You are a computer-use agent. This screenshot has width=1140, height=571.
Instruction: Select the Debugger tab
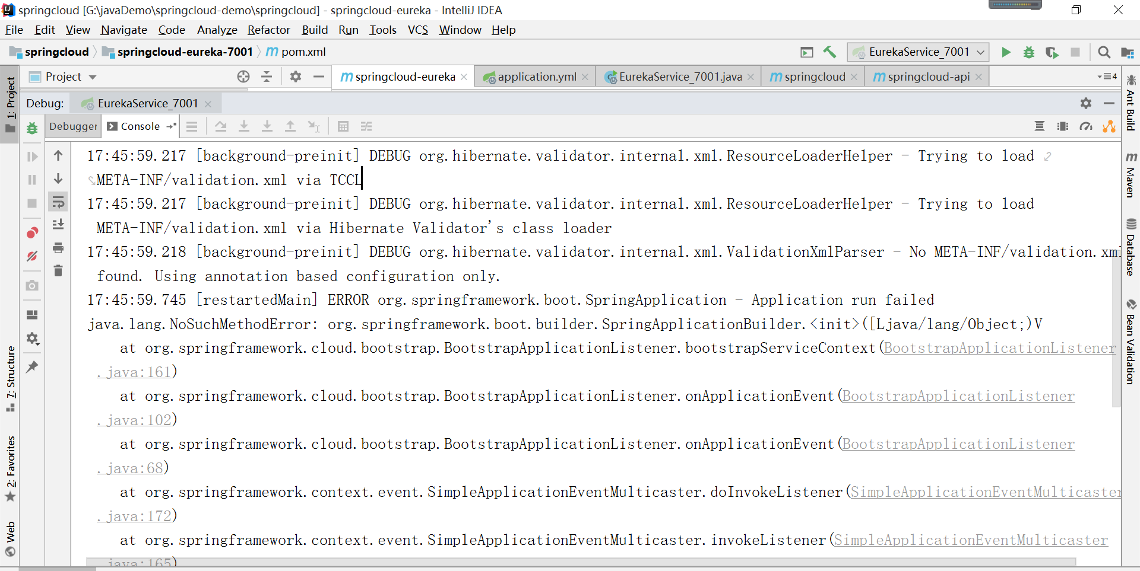point(73,126)
